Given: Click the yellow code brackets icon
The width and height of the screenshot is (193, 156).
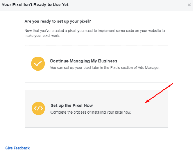Looking at the screenshot, I should 38,108.
